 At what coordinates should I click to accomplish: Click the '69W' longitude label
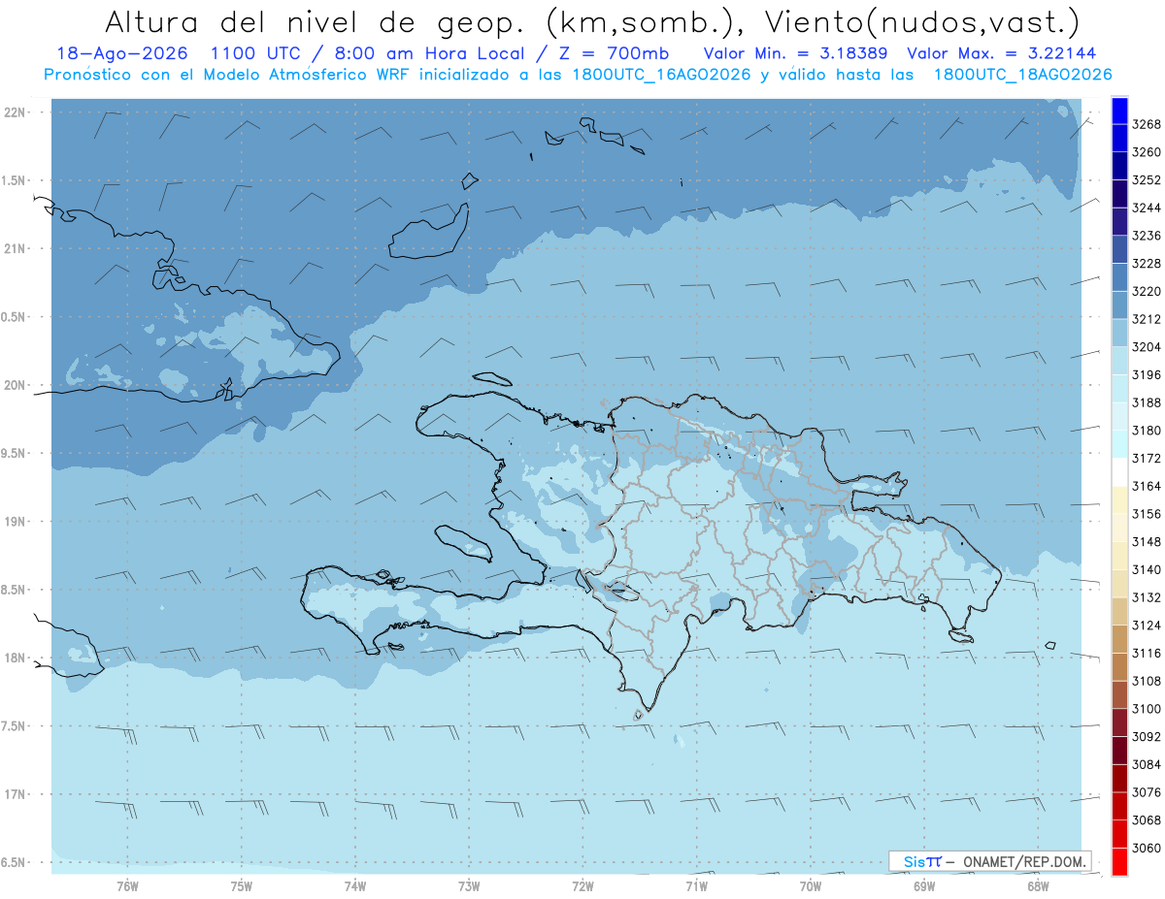coord(924,887)
